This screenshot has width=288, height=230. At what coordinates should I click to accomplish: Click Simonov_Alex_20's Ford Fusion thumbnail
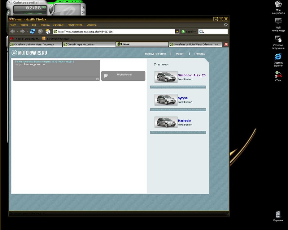pyautogui.click(x=166, y=77)
